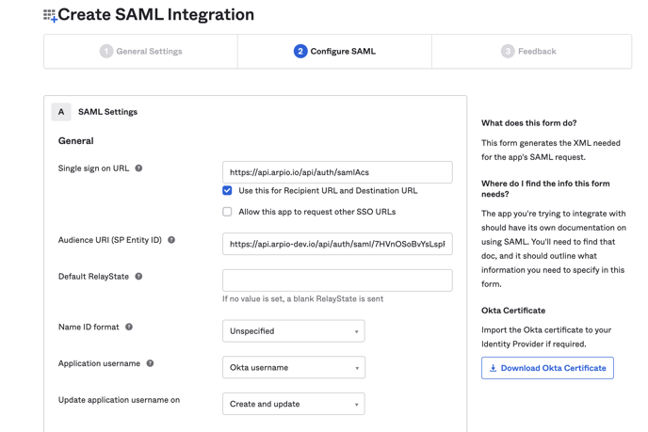Screen dimensions: 648x432
Task: Open help tooltip for Single sign on URL
Action: point(138,168)
